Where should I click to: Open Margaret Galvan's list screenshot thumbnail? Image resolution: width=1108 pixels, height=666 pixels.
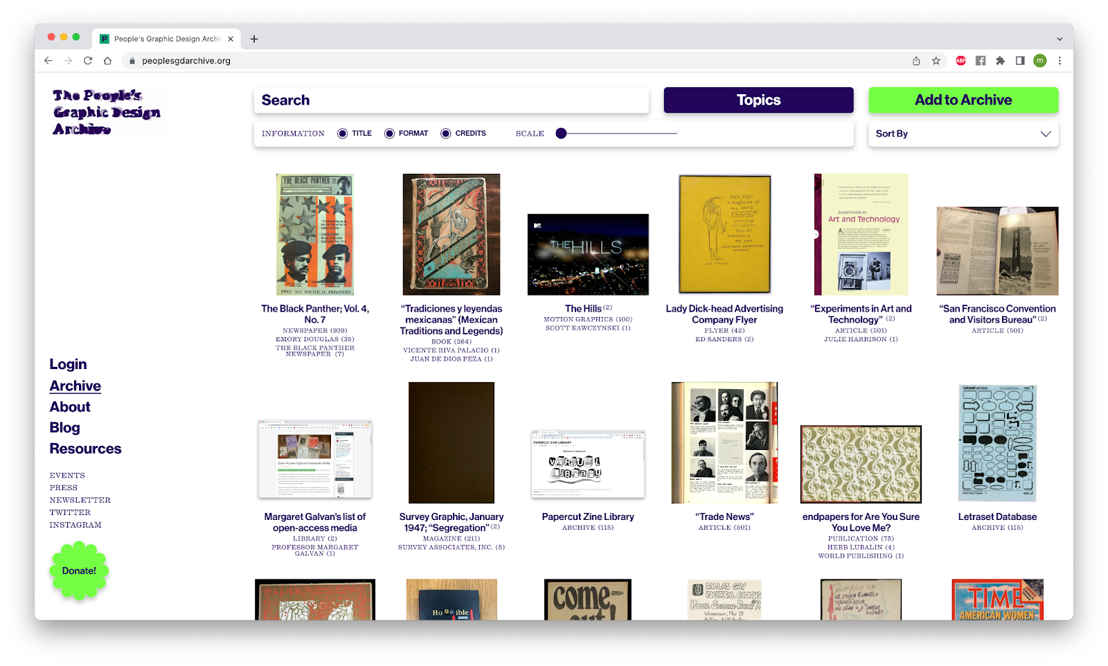[315, 459]
